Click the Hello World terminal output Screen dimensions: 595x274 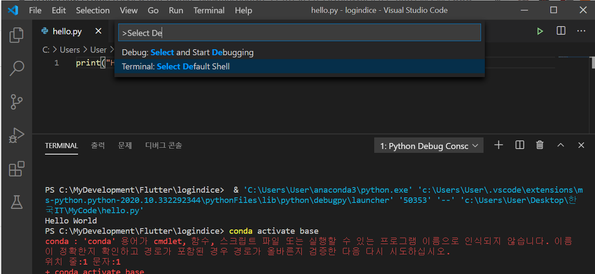(71, 221)
